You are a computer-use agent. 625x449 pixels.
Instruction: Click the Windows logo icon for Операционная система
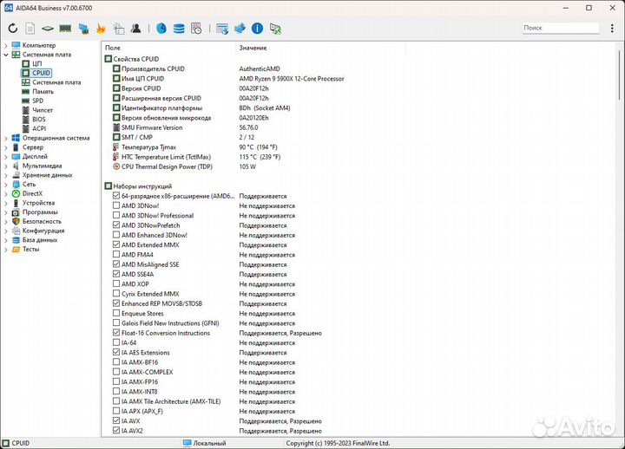pyautogui.click(x=16, y=138)
